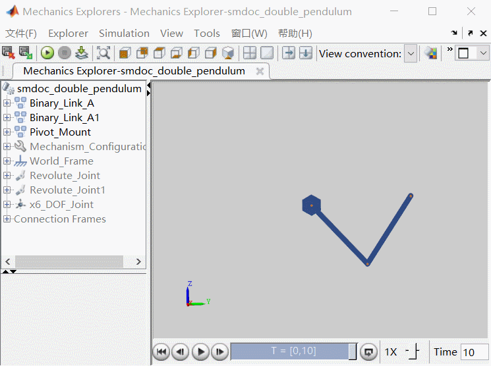Open the 窗口(W) menu
This screenshot has height=366, width=491.
coord(249,33)
